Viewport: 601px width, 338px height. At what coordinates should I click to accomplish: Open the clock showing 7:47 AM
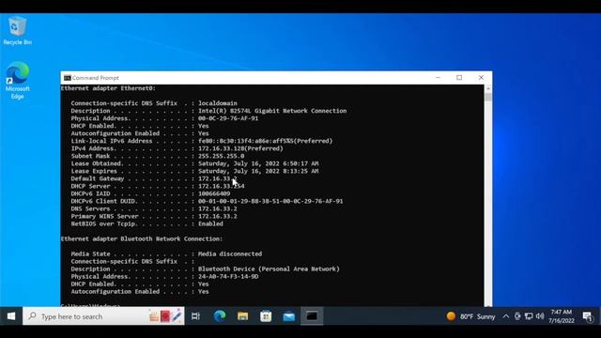[562, 316]
